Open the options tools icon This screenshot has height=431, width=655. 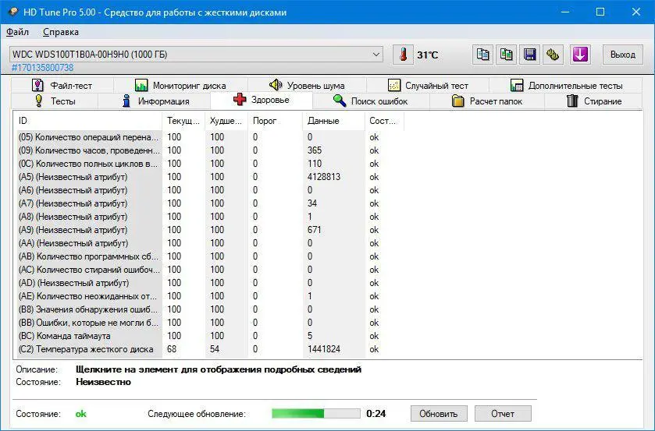click(x=553, y=55)
